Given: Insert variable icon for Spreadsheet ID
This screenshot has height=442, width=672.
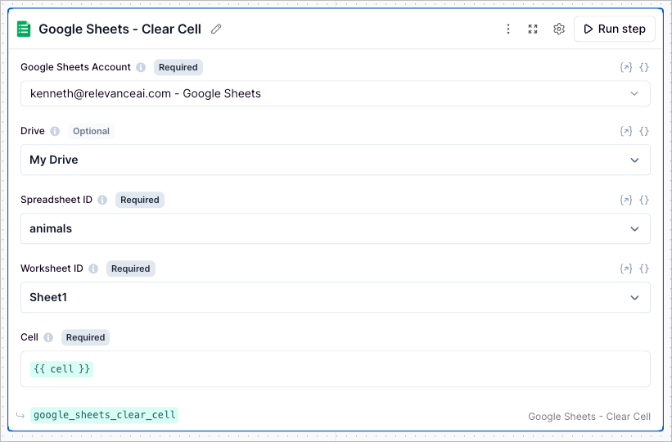Looking at the screenshot, I should point(625,200).
